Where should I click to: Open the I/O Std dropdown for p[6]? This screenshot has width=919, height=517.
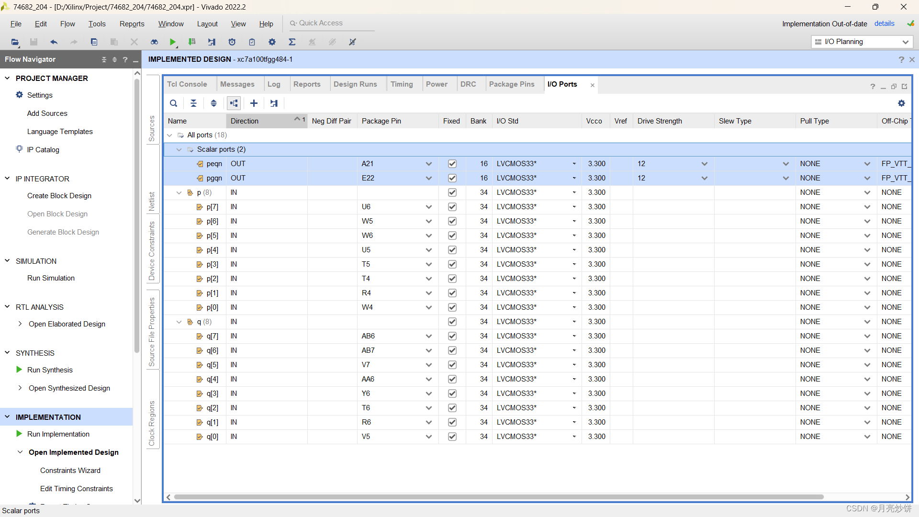(x=574, y=221)
